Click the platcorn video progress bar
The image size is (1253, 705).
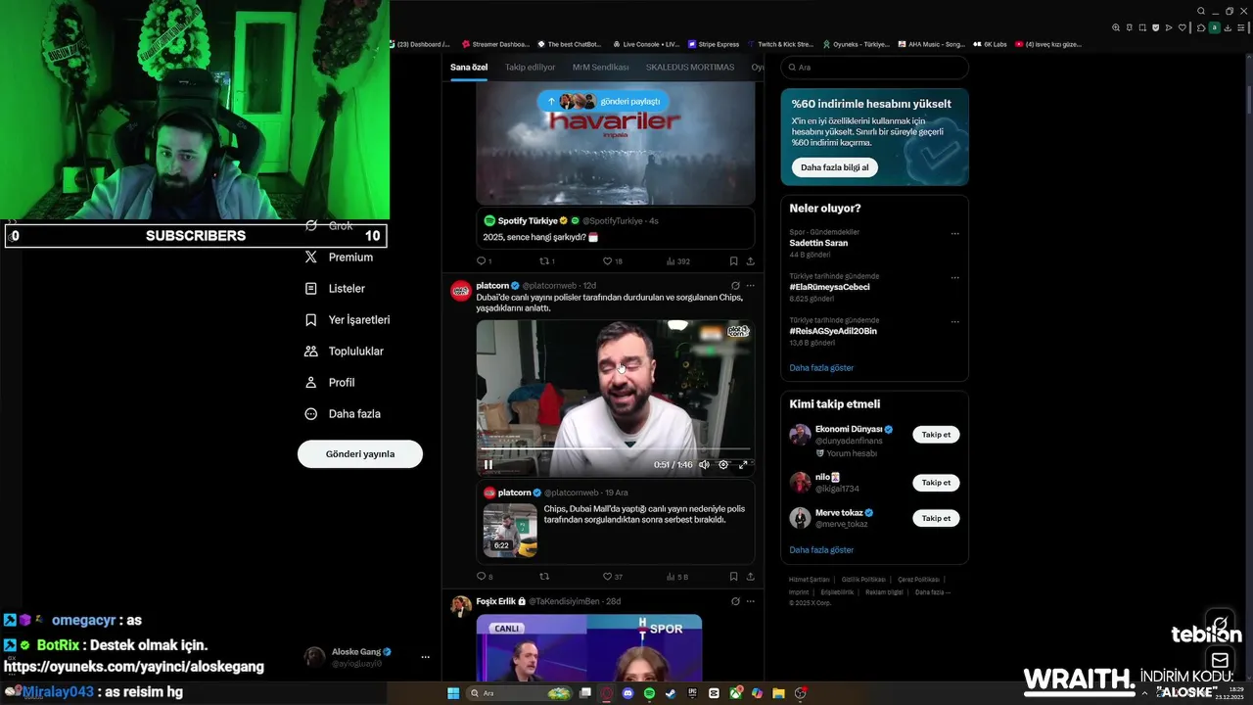[616, 448]
